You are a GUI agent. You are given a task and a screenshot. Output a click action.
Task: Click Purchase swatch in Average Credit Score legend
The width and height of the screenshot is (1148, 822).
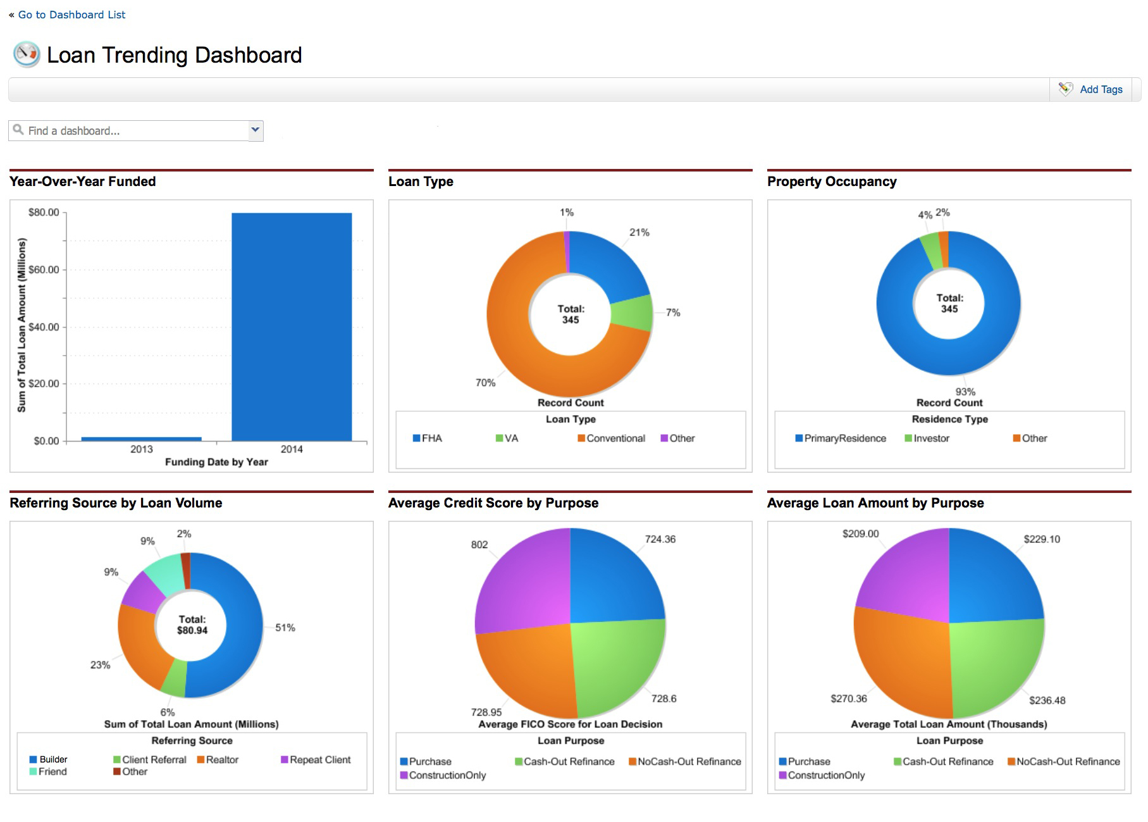(x=404, y=762)
